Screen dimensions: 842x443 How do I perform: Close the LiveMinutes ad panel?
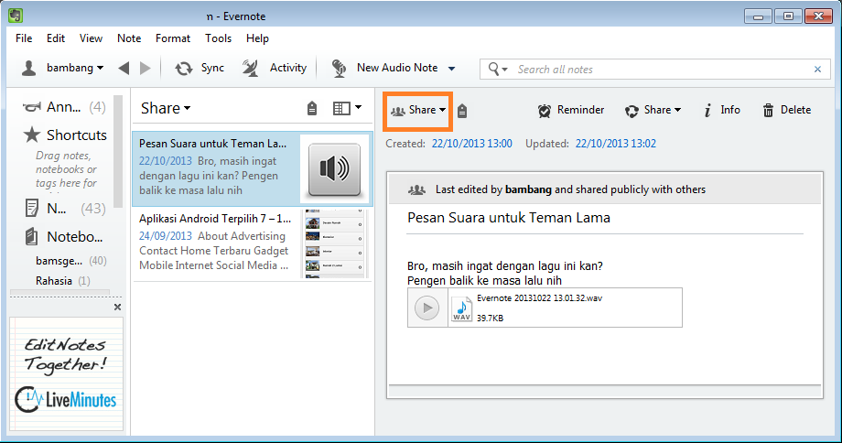click(117, 308)
